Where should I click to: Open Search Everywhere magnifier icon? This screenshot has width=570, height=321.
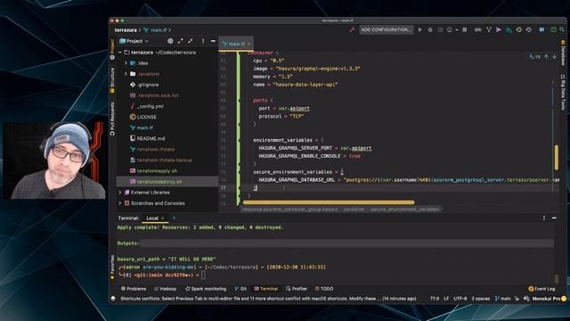[x=562, y=29]
